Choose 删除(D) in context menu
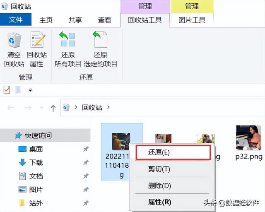The width and height of the screenshot is (265, 212). pos(172,185)
